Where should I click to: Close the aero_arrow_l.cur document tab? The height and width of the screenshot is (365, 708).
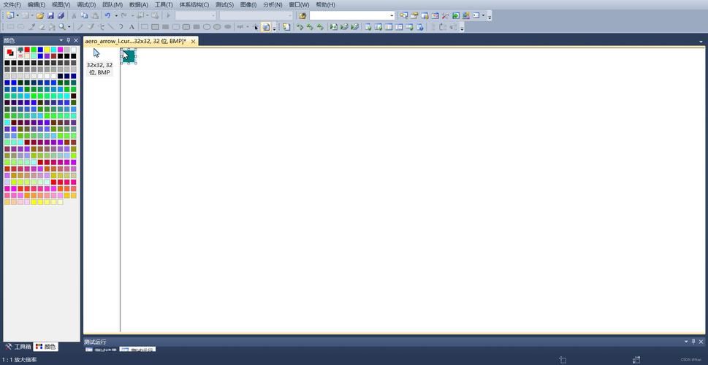pyautogui.click(x=194, y=42)
